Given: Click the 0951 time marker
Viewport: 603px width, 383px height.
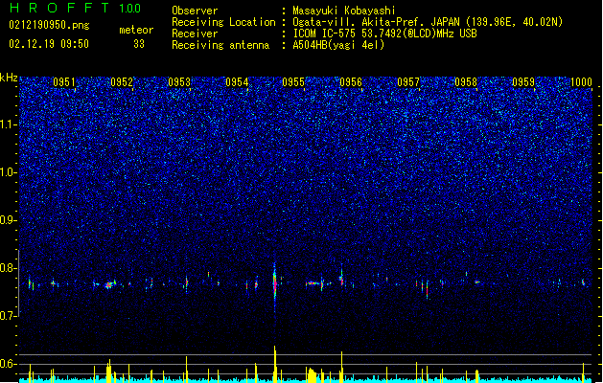Looking at the screenshot, I should coord(64,82).
